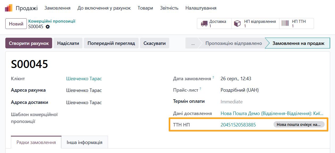Open the До включення у рахунок menu
Viewport: 335px width, 153px height.
pos(104,8)
